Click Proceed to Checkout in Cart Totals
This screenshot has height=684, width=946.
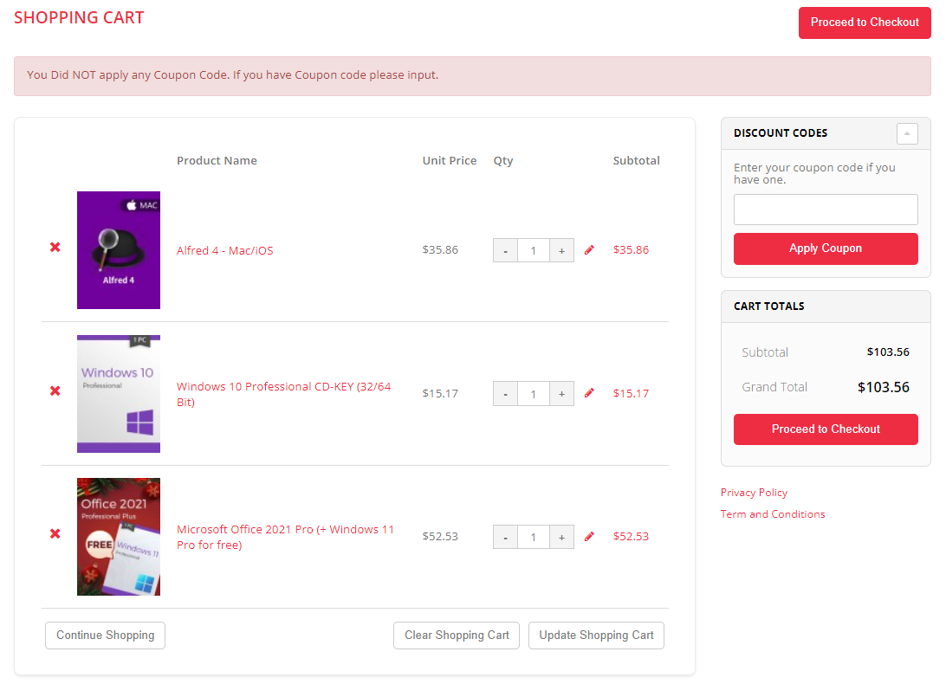(x=826, y=429)
